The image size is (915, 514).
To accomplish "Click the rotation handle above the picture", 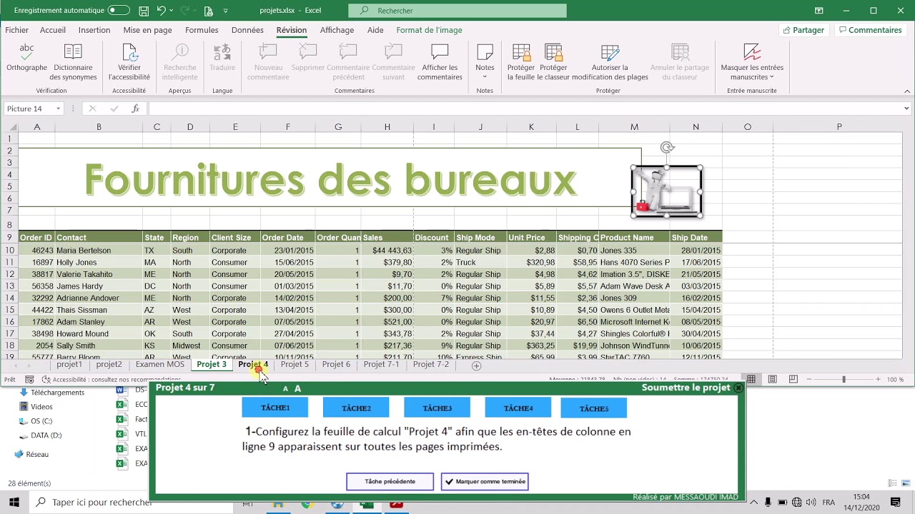I will coord(667,148).
